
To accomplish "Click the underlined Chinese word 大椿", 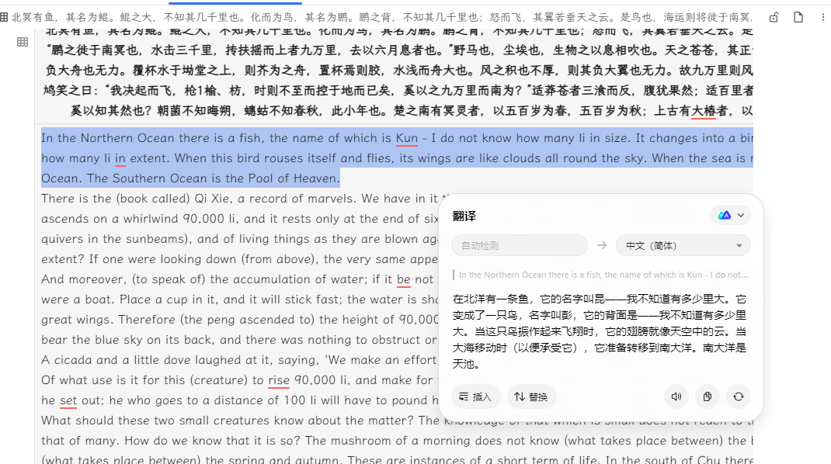I will coord(704,111).
